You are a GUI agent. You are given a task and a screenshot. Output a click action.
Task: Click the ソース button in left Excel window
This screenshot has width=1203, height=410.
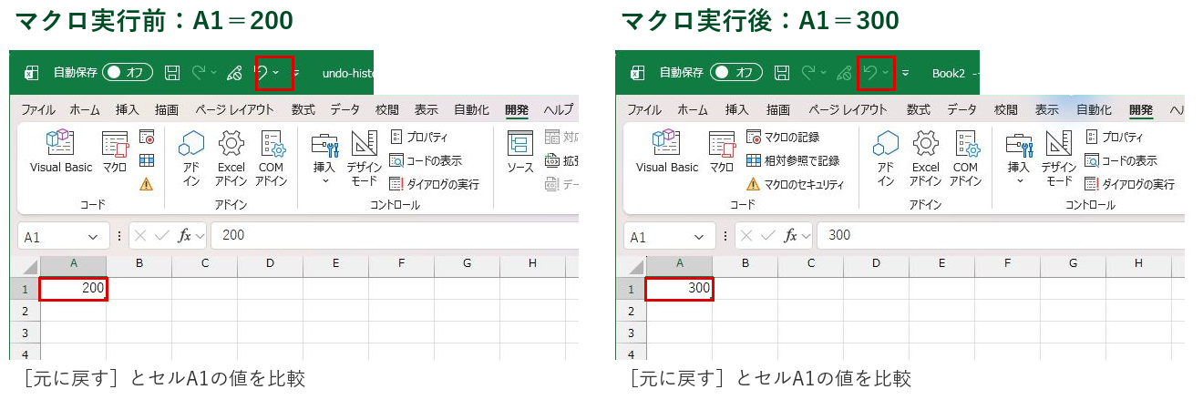520,151
